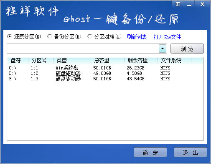
Task: Click the 43.54GB free space value
Action: click(135, 79)
